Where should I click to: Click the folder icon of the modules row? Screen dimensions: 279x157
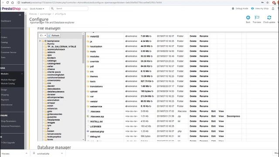tap(88, 56)
